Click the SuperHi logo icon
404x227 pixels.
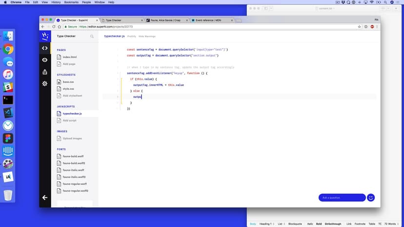click(45, 36)
